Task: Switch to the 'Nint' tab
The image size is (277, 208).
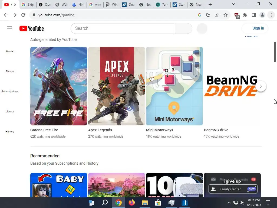Action: (x=78, y=5)
